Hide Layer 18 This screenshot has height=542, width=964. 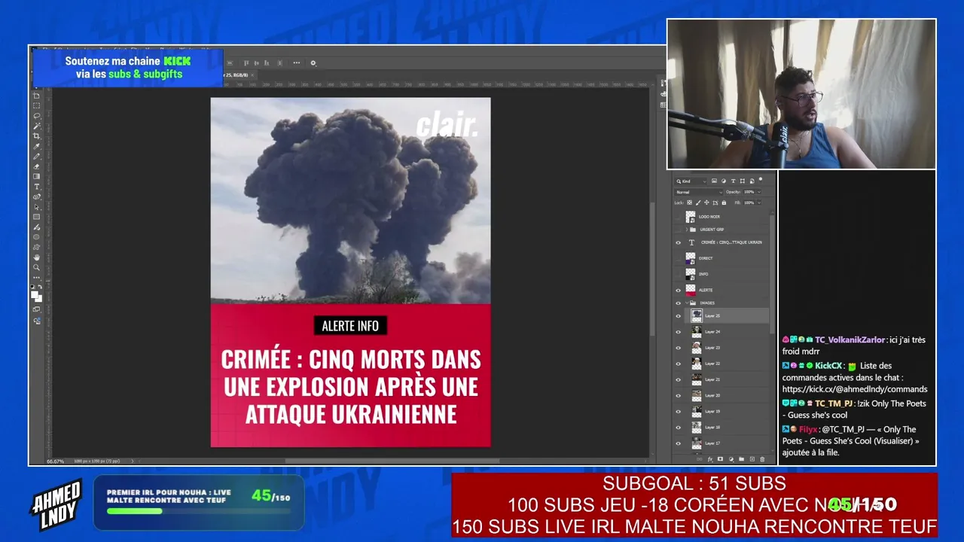pyautogui.click(x=678, y=428)
